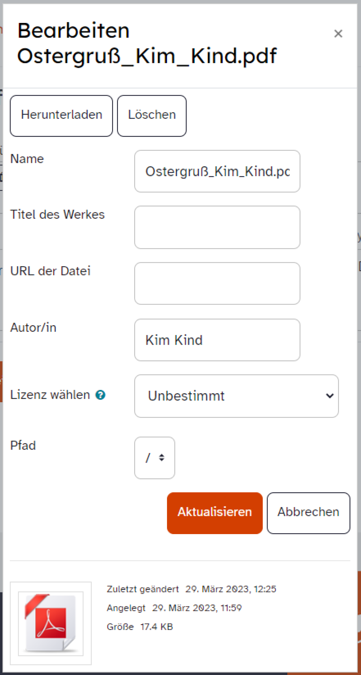This screenshot has height=675, width=361.
Task: Expand the Unbestimmt license dropdown
Action: tap(236, 396)
